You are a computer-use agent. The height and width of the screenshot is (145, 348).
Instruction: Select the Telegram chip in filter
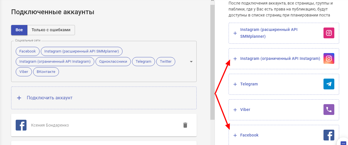pos(143,62)
